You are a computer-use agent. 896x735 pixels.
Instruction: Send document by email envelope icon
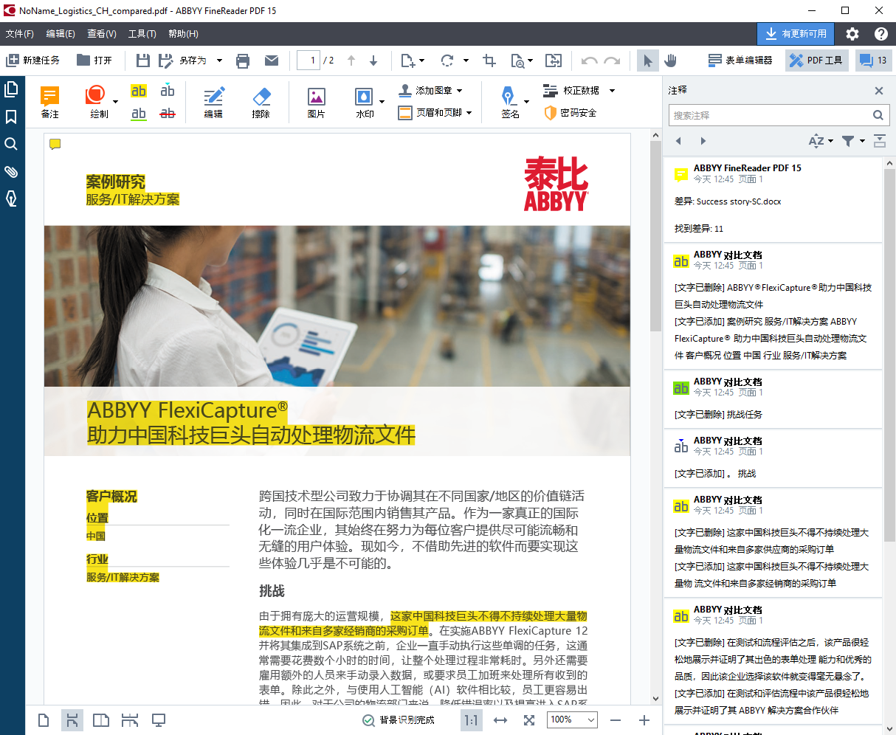pyautogui.click(x=272, y=61)
